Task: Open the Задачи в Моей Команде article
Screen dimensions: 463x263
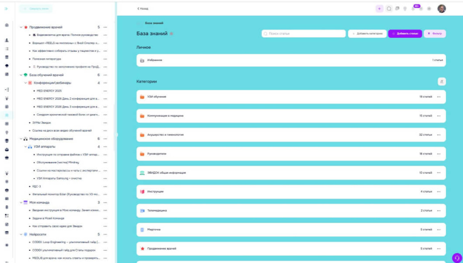Action: point(48,218)
